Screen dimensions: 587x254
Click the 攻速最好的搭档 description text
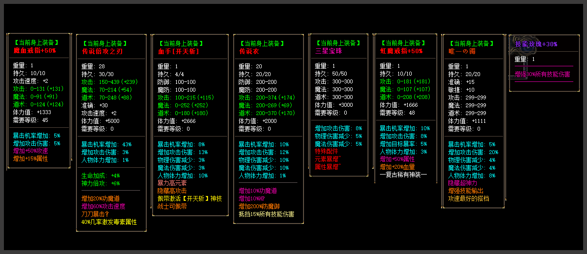468,198
